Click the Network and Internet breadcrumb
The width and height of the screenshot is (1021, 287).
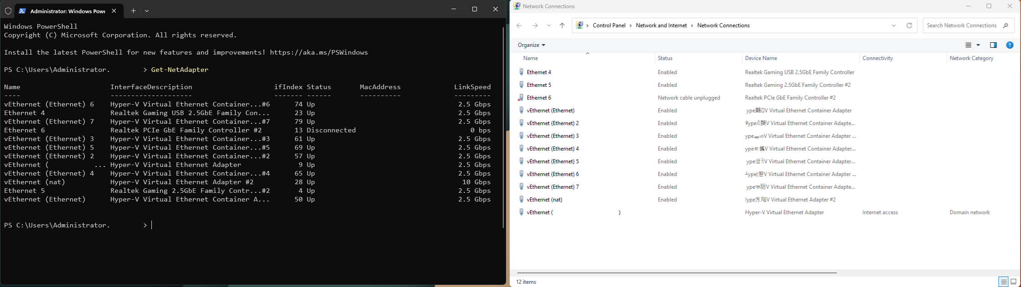pos(661,25)
